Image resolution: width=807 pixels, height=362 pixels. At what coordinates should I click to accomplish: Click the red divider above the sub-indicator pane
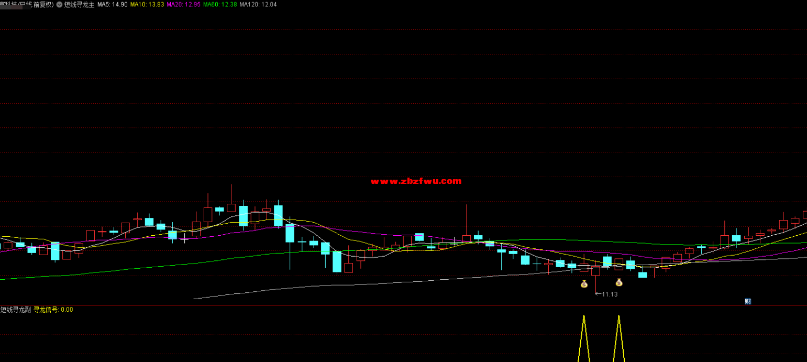(x=403, y=305)
